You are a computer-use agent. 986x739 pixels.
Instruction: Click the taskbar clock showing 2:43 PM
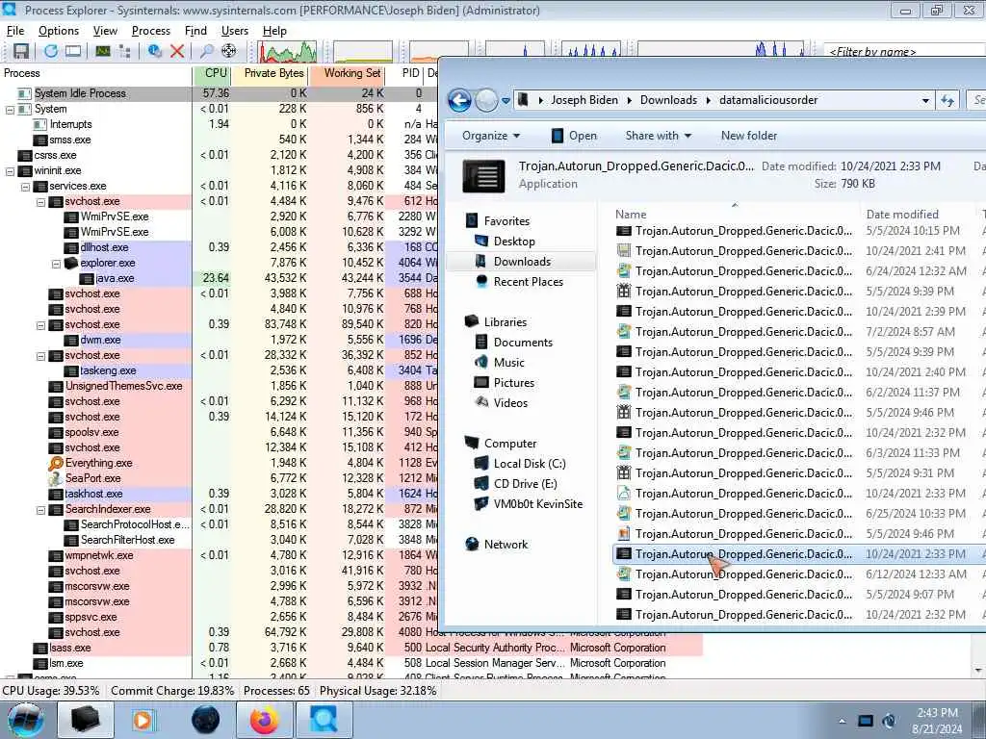coord(937,721)
